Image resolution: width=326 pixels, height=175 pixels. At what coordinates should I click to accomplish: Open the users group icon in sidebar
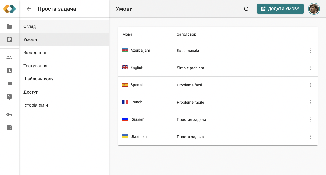pyautogui.click(x=9, y=57)
